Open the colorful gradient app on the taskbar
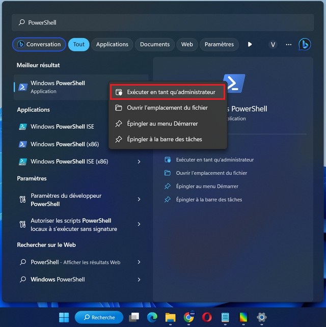Image resolution: width=326 pixels, height=327 pixels. [x=243, y=317]
